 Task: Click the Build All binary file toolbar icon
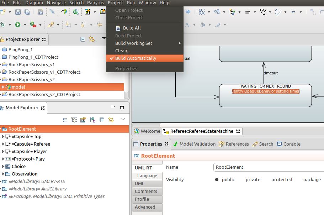click(x=41, y=12)
